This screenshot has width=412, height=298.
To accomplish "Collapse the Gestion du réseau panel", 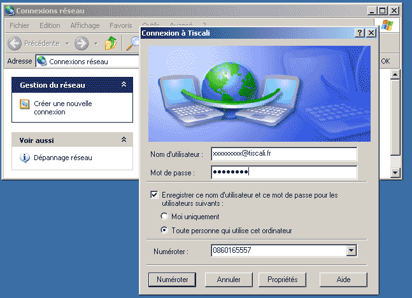I will coord(124,85).
